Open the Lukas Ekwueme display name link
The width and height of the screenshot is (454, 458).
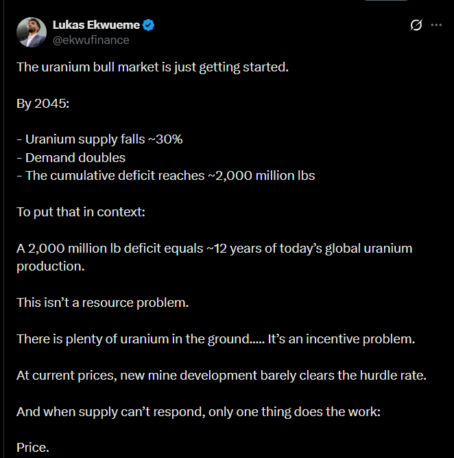(x=96, y=25)
